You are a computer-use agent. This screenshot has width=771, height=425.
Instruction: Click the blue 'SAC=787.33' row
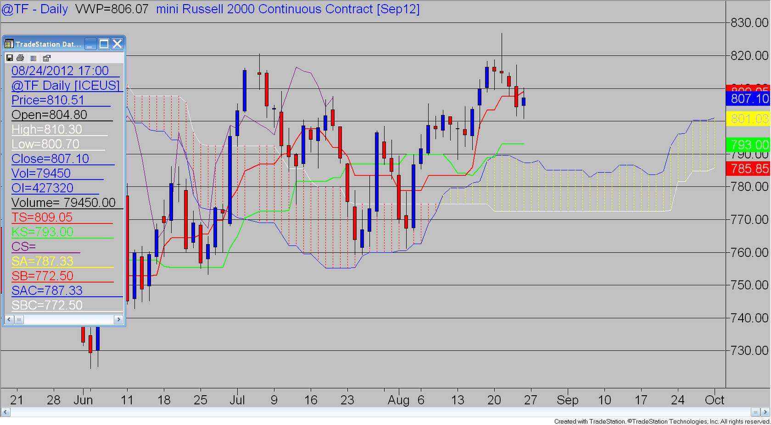47,291
